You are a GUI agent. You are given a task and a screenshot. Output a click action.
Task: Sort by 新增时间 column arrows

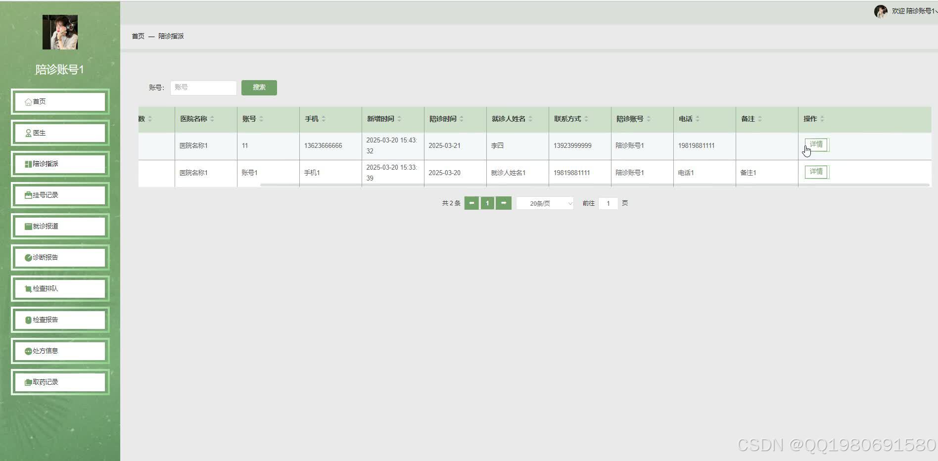399,119
